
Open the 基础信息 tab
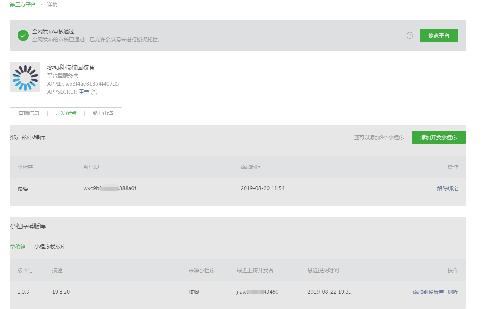[29, 113]
